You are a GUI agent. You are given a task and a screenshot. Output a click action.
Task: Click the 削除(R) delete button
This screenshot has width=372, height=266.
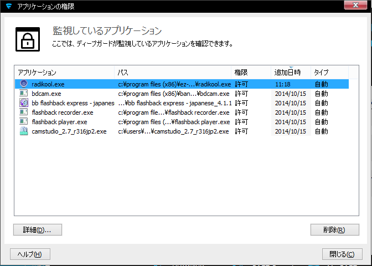335,229
